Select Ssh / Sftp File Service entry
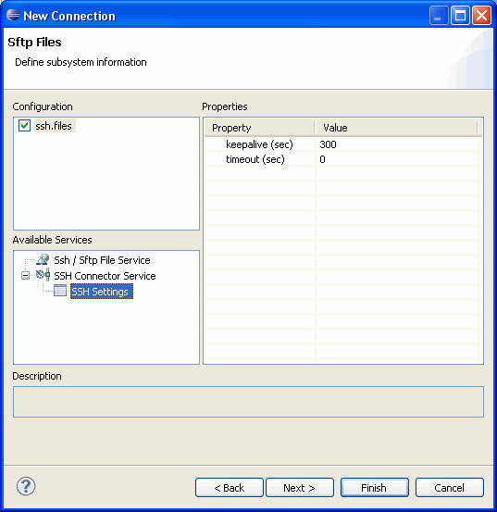 tap(102, 260)
